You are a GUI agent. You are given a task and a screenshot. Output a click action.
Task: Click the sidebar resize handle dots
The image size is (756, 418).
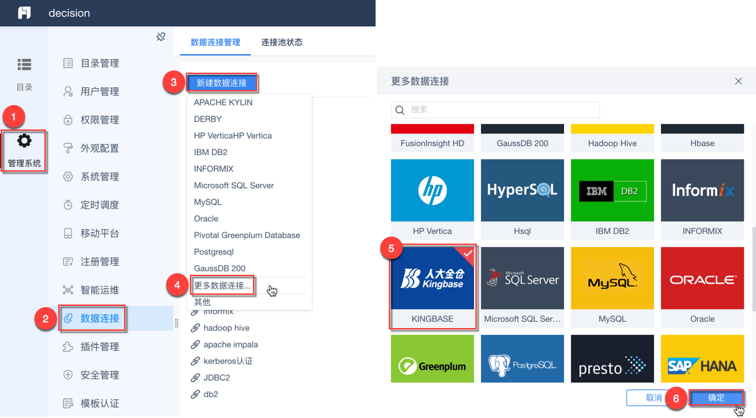click(177, 323)
